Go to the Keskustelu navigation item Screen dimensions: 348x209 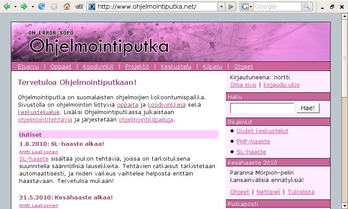click(176, 67)
